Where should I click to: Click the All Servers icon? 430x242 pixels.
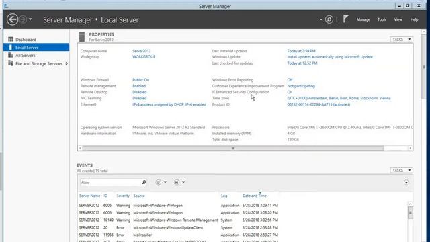coord(11,55)
